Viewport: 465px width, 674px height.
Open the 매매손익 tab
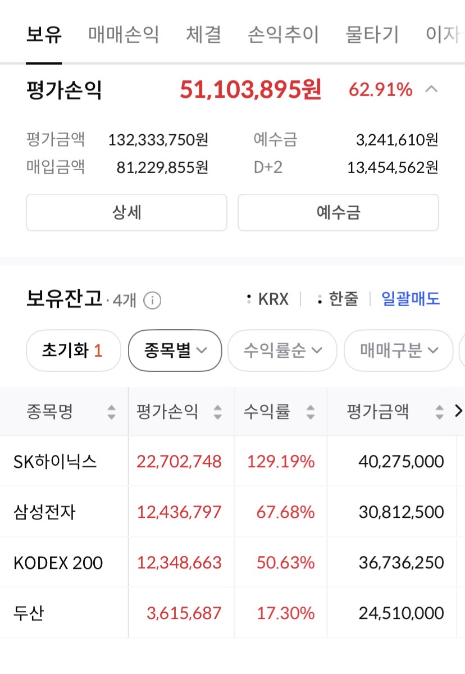pyautogui.click(x=124, y=35)
